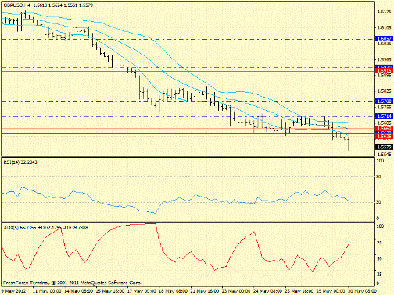Select the 1.5755 price axis label

click(385, 107)
